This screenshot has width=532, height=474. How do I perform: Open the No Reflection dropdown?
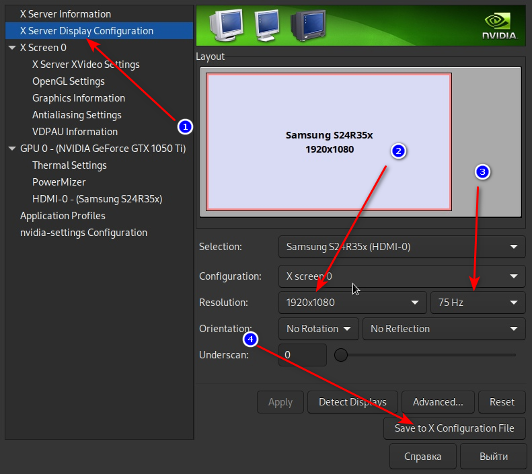pyautogui.click(x=443, y=329)
